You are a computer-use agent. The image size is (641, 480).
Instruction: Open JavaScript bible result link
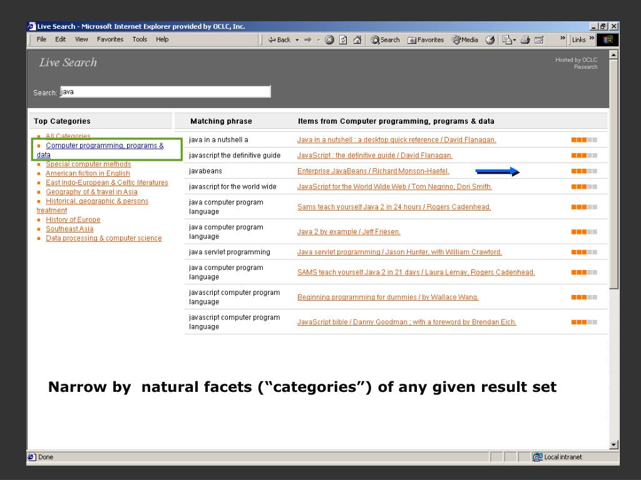pos(407,322)
